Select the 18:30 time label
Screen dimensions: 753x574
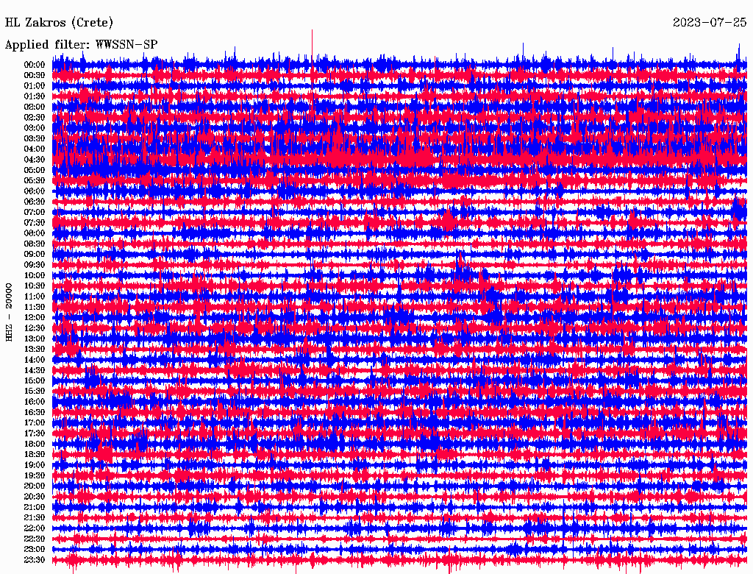tap(35, 454)
